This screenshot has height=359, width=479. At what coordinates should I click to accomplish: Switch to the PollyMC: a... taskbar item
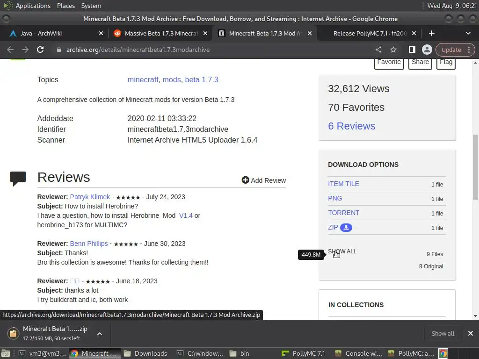(411, 353)
